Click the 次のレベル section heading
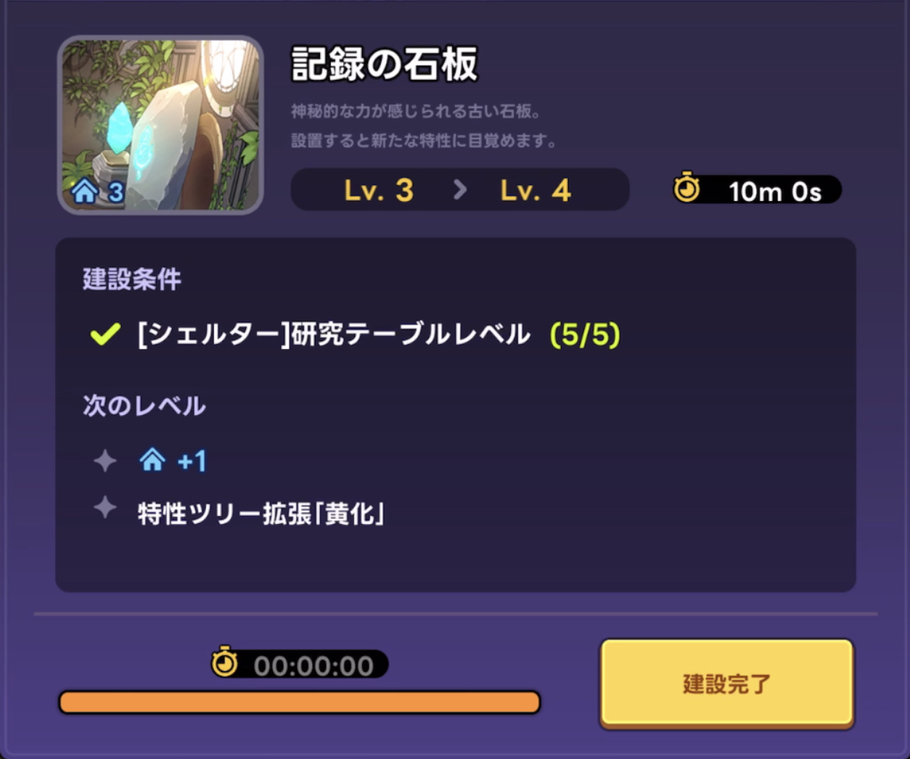This screenshot has height=759, width=910. (x=144, y=406)
